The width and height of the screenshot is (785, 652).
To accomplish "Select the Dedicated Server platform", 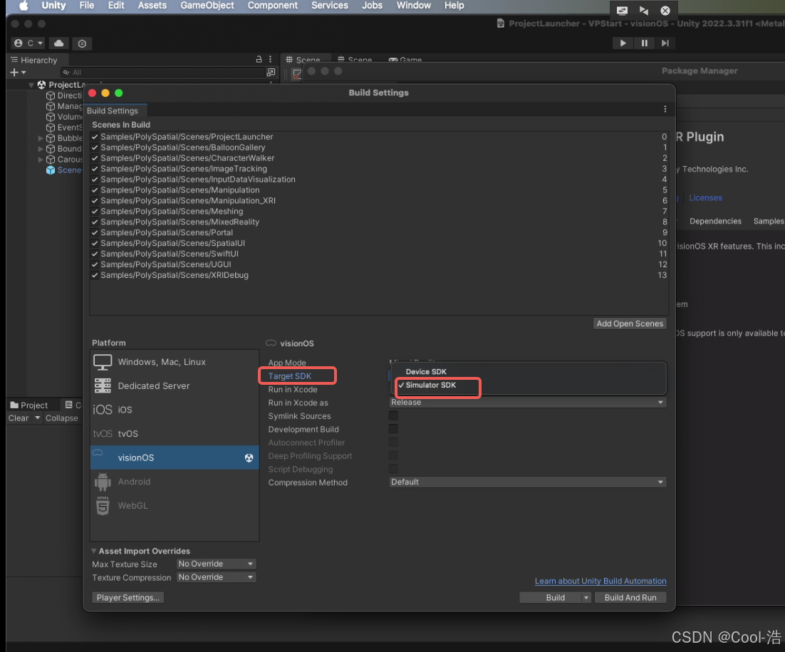I will tap(175, 386).
